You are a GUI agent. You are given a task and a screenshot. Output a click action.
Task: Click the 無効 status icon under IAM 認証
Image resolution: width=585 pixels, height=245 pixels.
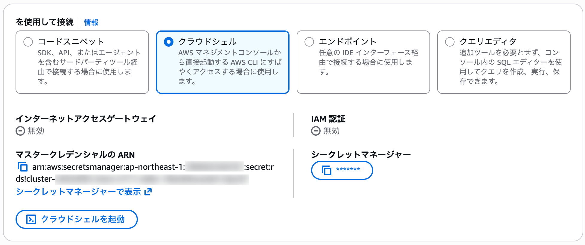coord(316,131)
